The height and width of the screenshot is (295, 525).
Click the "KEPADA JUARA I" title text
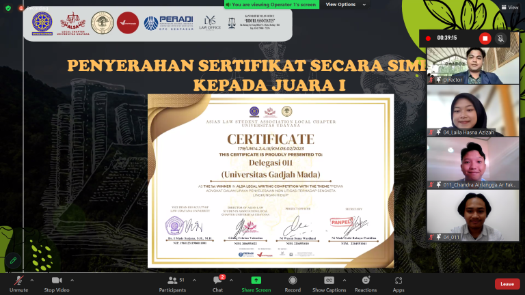point(269,85)
